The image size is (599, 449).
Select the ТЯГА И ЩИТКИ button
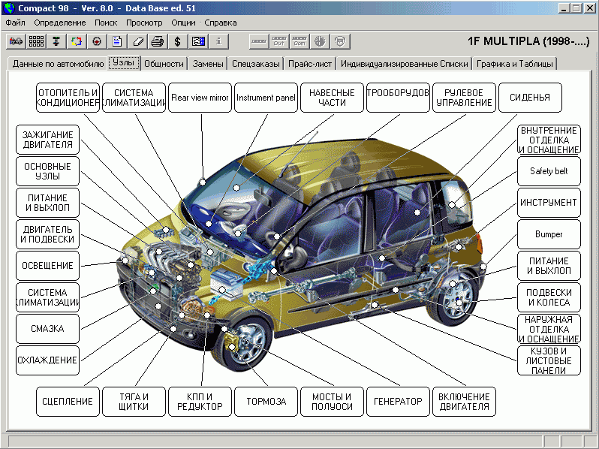(134, 402)
